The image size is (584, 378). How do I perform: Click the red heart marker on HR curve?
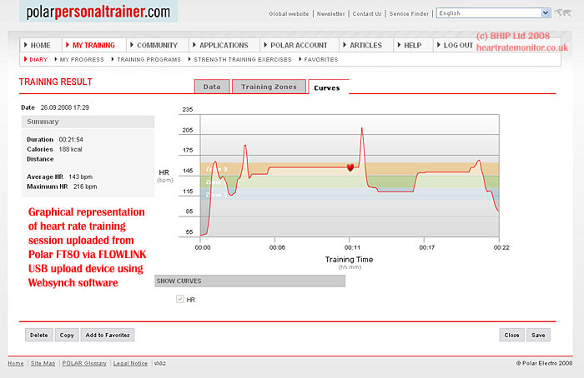[350, 167]
